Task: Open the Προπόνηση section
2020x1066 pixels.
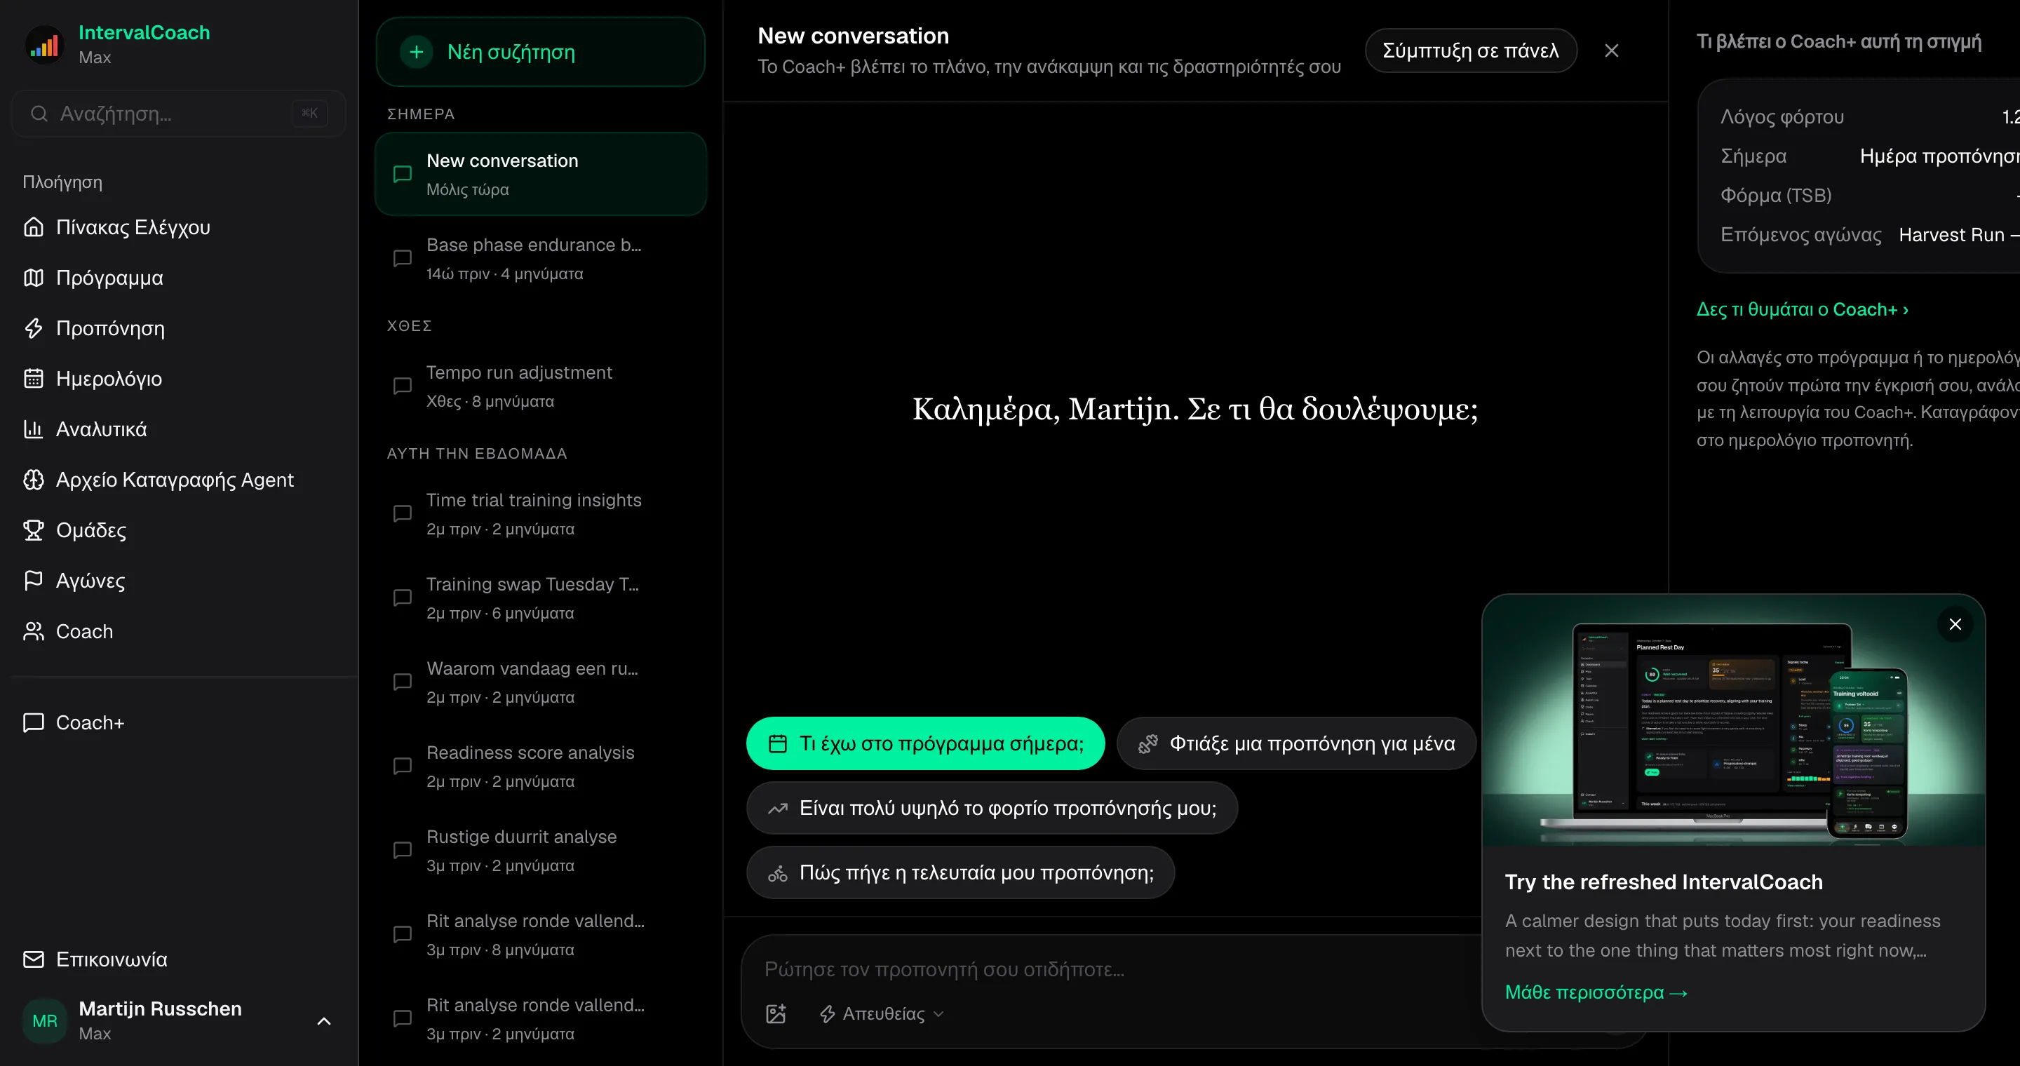Action: (x=179, y=328)
